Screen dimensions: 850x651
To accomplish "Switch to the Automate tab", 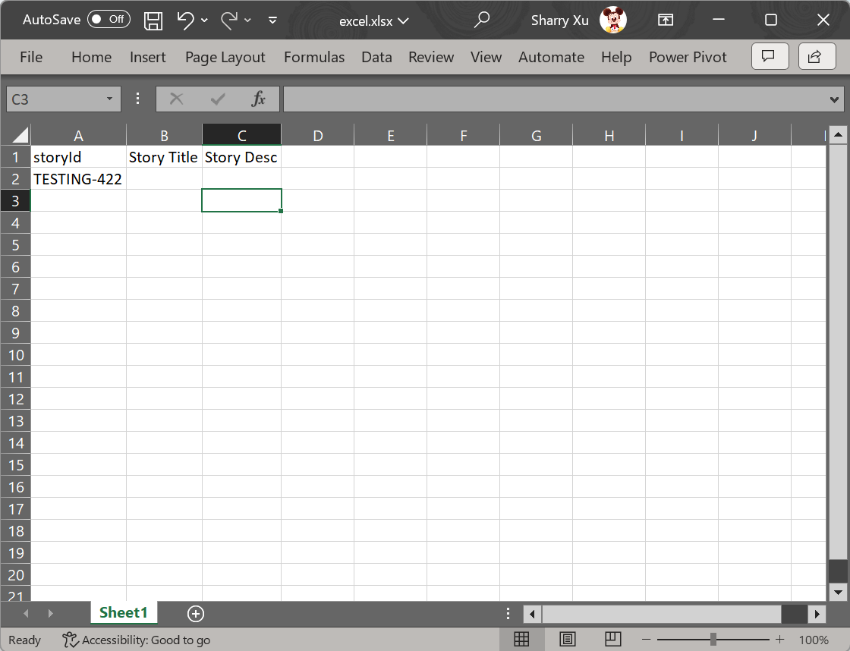I will coord(551,57).
